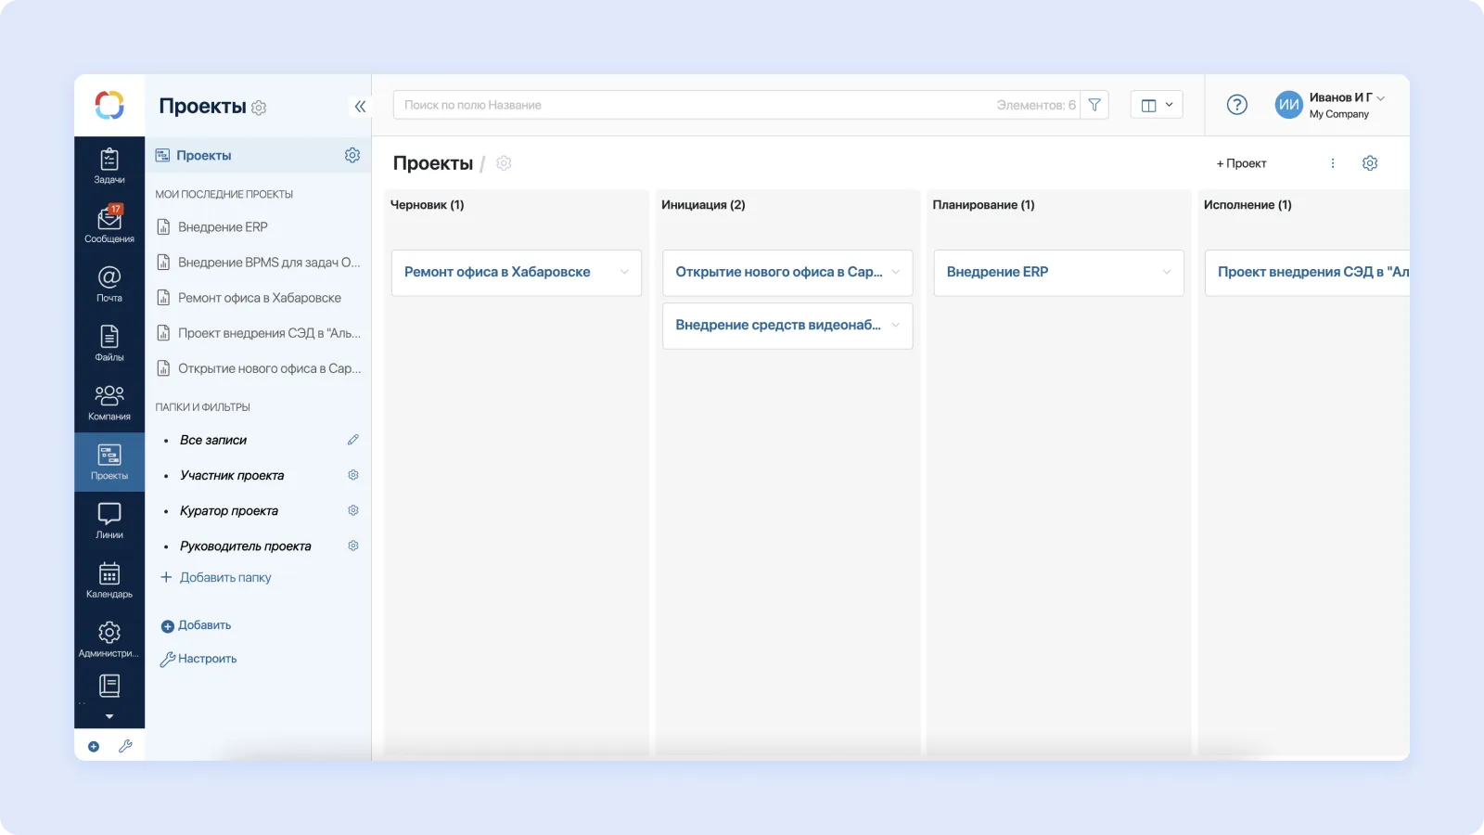1484x835 pixels.
Task: Open the view layout switcher dropdown
Action: (x=1157, y=105)
